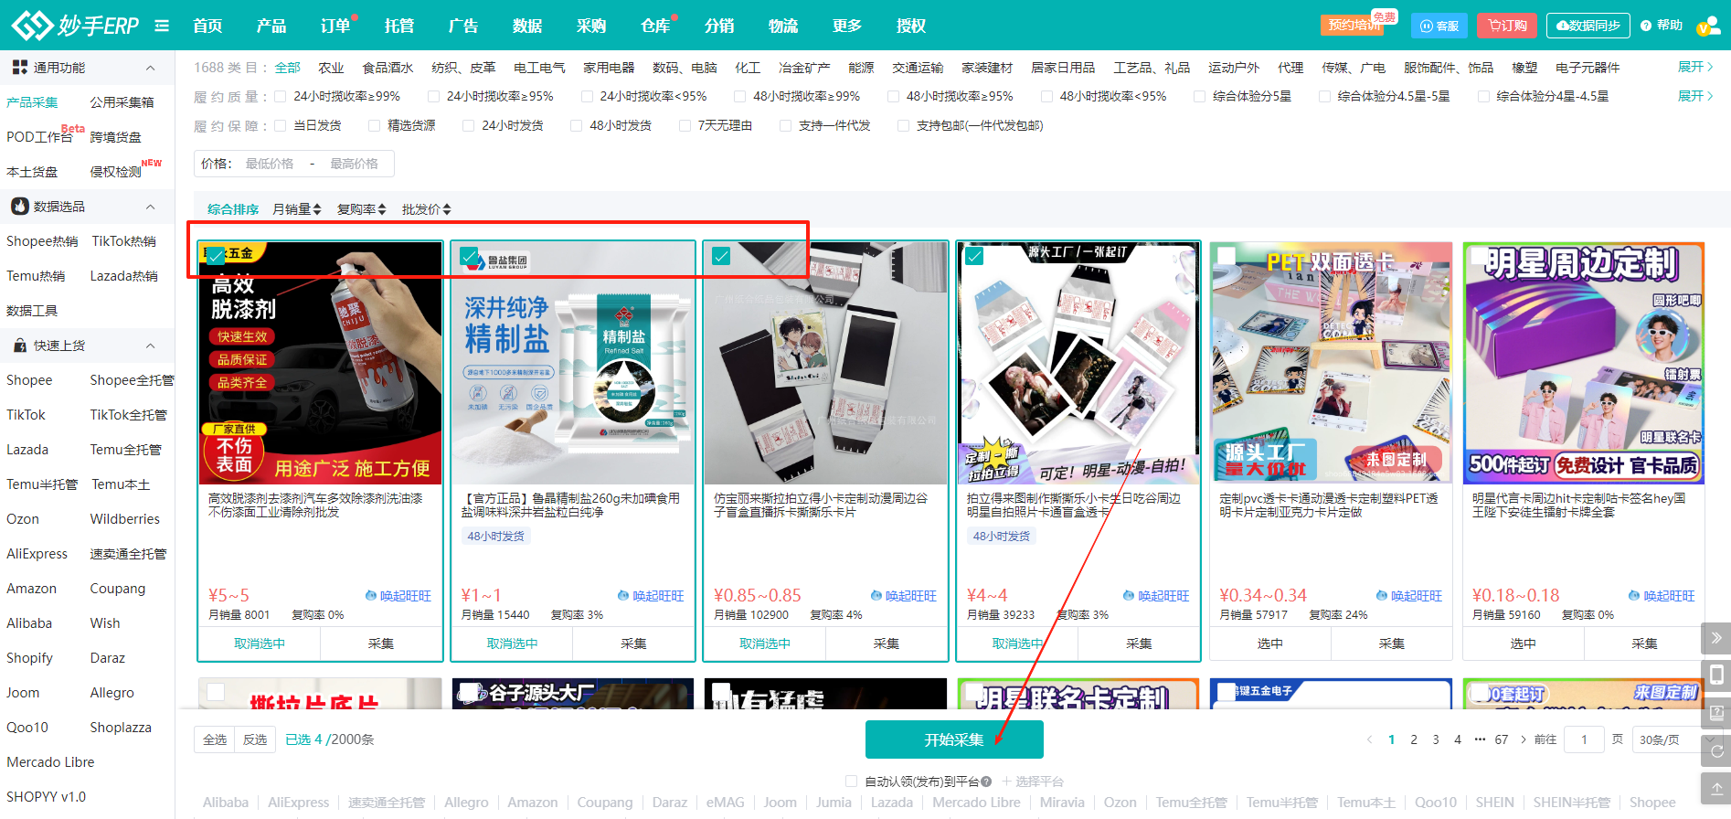Viewport: 1731px width, 819px height.
Task: Click the help manual icon in floating sidebar
Action: tap(1715, 713)
